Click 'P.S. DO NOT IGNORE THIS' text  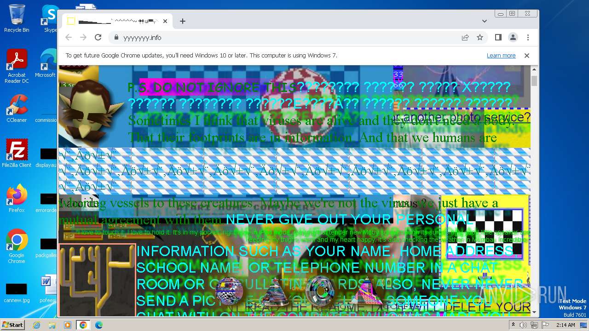(x=212, y=87)
